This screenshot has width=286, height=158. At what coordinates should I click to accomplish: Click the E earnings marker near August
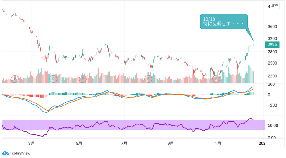click(x=148, y=79)
